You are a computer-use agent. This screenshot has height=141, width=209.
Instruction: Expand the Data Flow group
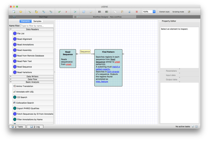coord(32,79)
